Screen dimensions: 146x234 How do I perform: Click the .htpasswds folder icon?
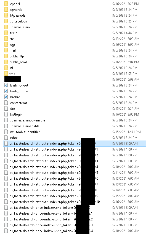[6, 15]
